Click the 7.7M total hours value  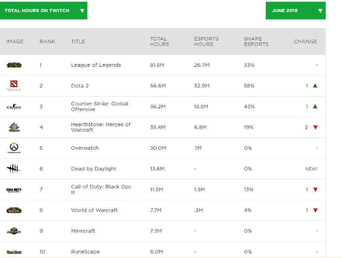(x=156, y=210)
